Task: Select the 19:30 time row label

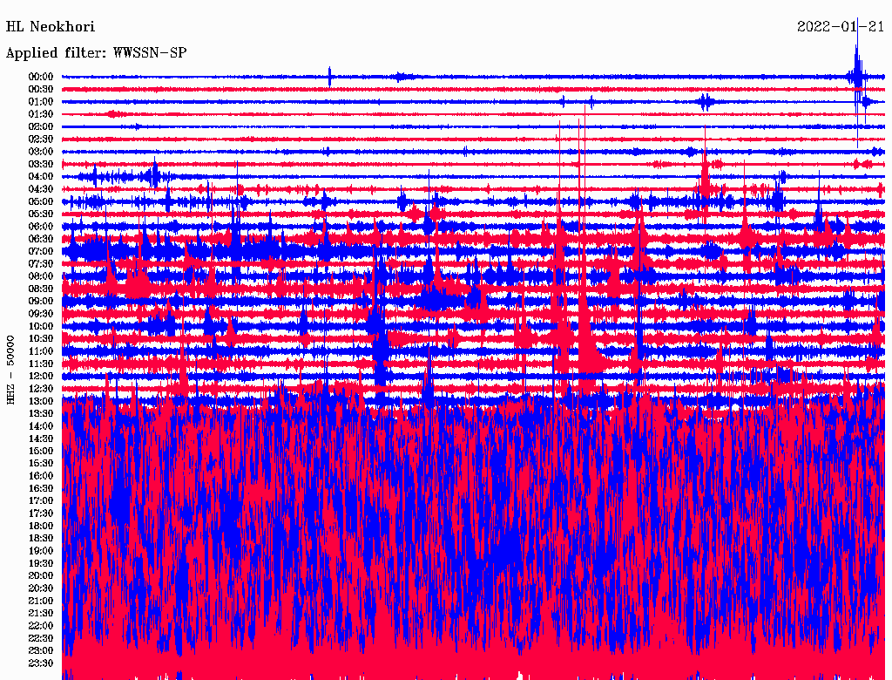Action: click(40, 563)
